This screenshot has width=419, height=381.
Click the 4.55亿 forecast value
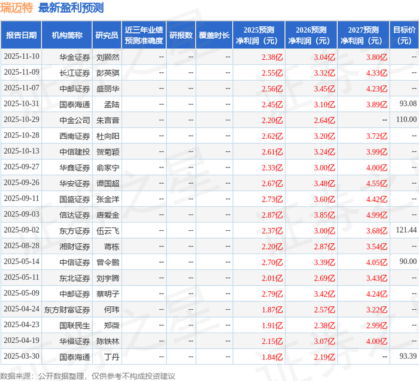point(377,184)
